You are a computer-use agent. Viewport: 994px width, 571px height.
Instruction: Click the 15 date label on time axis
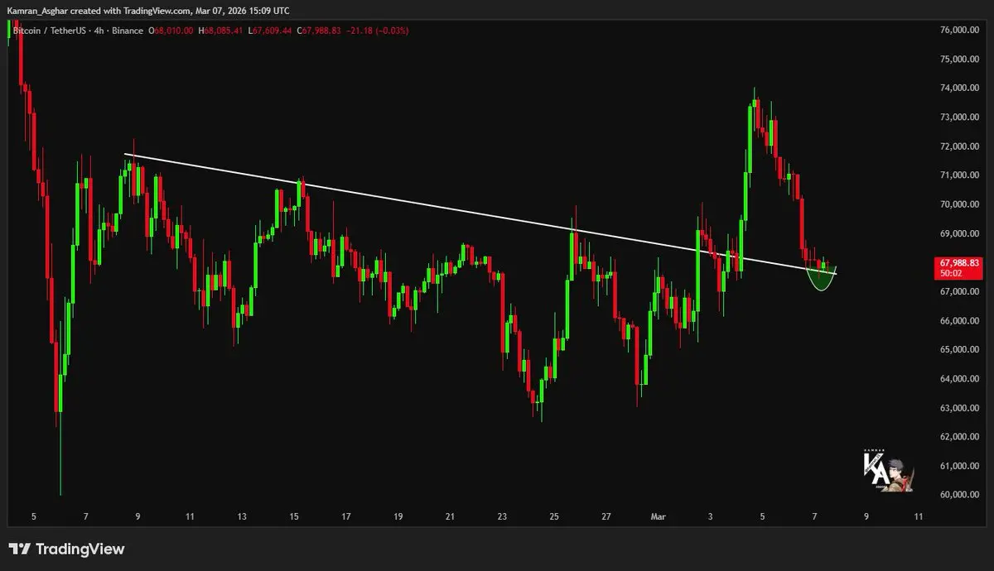click(x=294, y=516)
